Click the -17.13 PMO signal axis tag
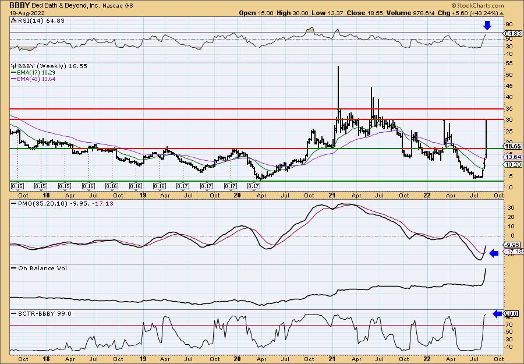The width and height of the screenshot is (524, 364). click(x=514, y=251)
